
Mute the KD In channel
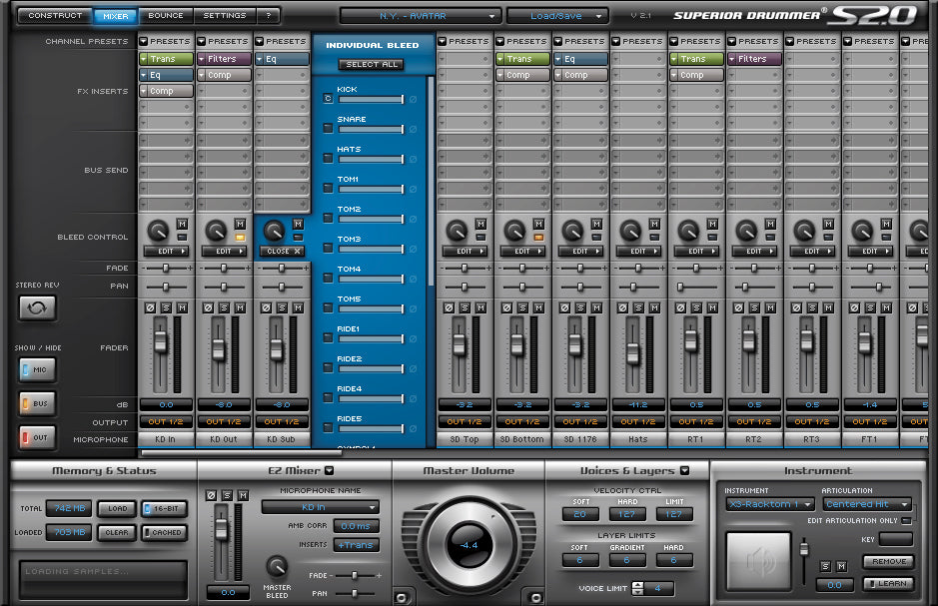coord(180,306)
